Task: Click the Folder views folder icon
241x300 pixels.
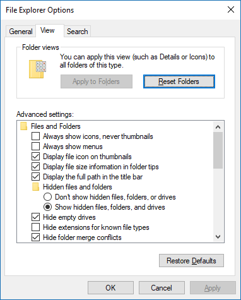Action: 37,69
